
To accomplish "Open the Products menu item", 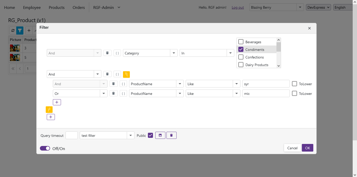I will tap(57, 7).
